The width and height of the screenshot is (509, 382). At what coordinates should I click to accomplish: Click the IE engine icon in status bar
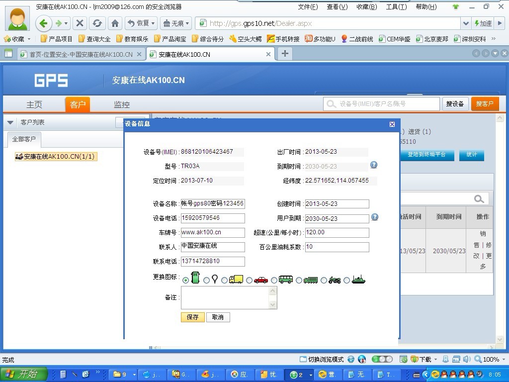pyautogui.click(x=351, y=359)
